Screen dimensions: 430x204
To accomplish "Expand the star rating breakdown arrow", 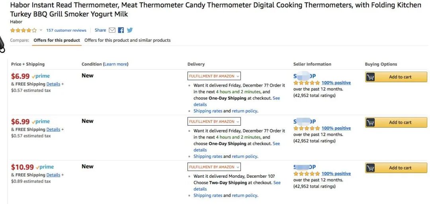I will click(41, 30).
